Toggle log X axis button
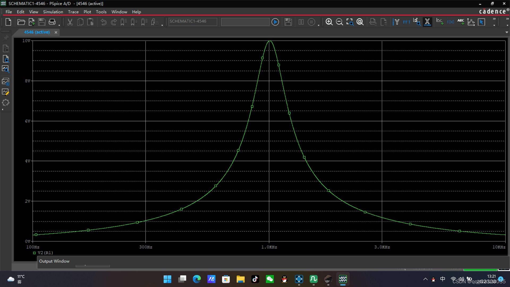 click(x=427, y=22)
